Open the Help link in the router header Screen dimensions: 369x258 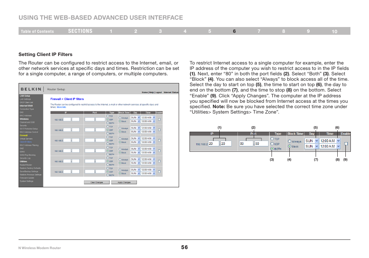click(x=151, y=92)
